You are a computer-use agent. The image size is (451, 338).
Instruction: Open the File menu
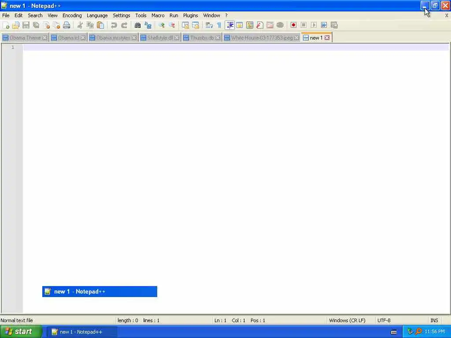point(6,15)
